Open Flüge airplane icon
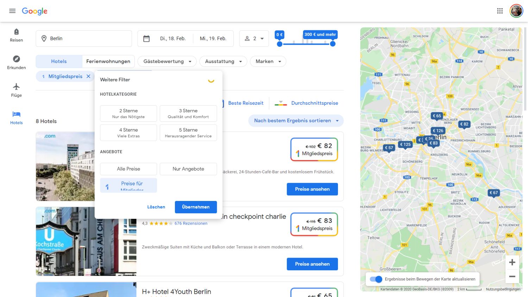This screenshot has height=297, width=528. 16,87
